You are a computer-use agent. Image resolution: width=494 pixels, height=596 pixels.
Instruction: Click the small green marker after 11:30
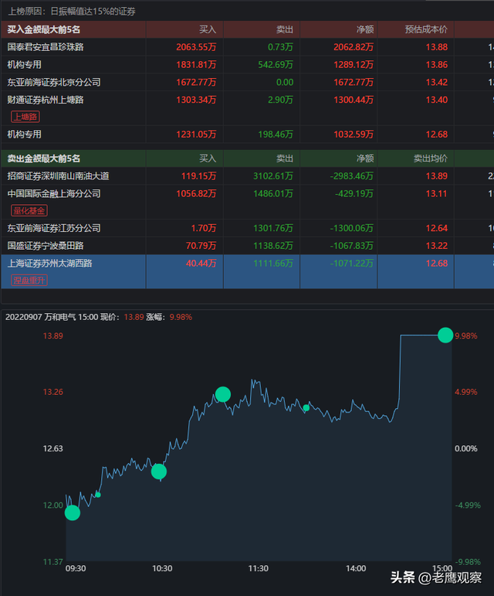[x=306, y=408]
